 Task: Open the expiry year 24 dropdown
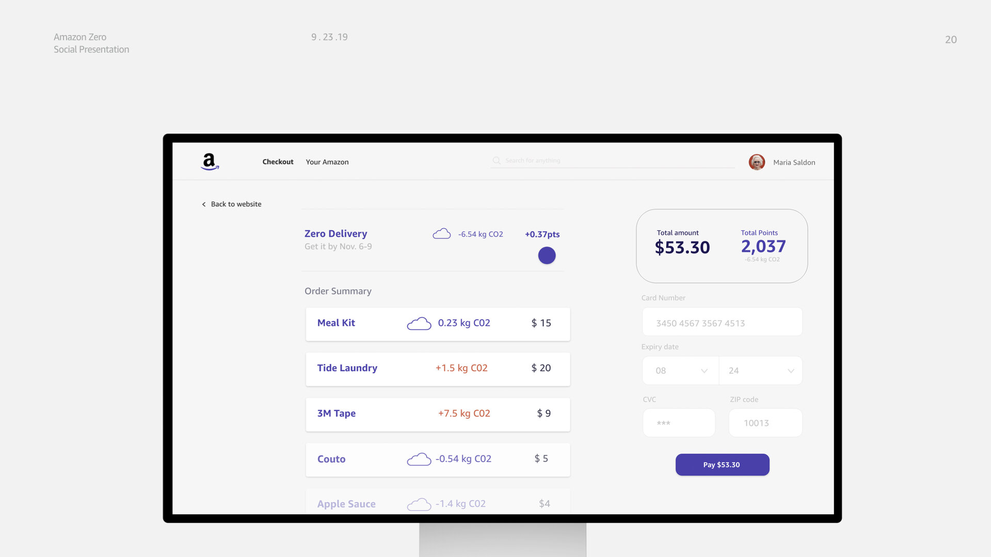(x=760, y=370)
